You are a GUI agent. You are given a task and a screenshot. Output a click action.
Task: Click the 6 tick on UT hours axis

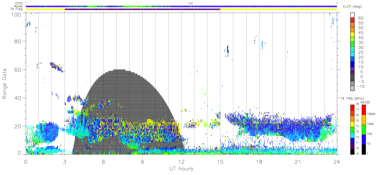point(104,161)
